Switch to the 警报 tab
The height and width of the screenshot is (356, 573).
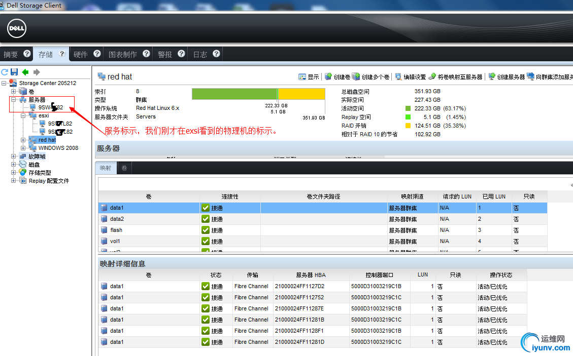tap(165, 54)
